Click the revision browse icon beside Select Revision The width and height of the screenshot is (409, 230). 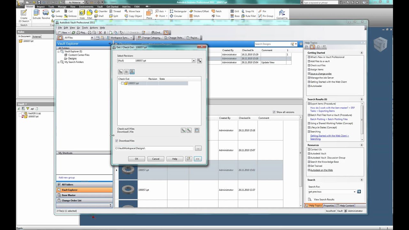pos(199,61)
